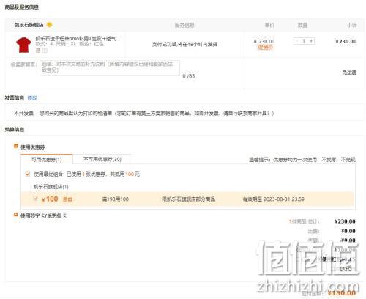
Task: Click the yellow chat icon beside 凯乐石旗舰店
Action: click(50, 25)
